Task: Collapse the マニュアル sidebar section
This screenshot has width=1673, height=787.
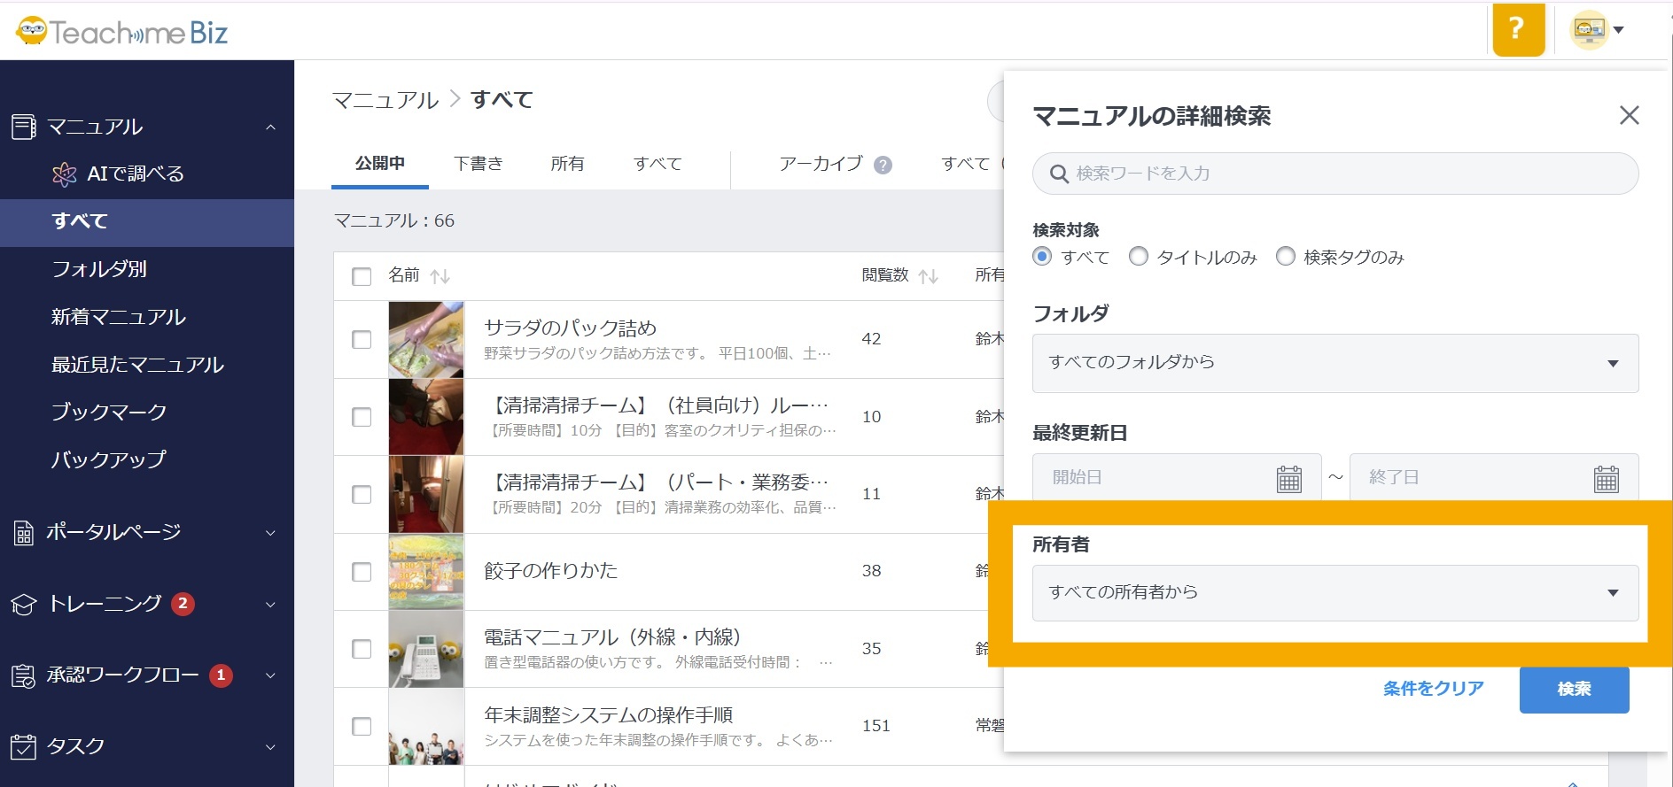Action: (270, 127)
